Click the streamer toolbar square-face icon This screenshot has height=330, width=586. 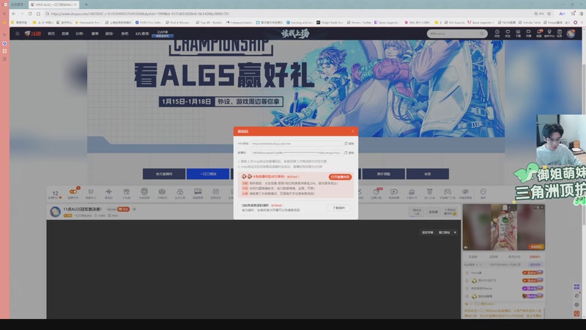tap(215, 192)
